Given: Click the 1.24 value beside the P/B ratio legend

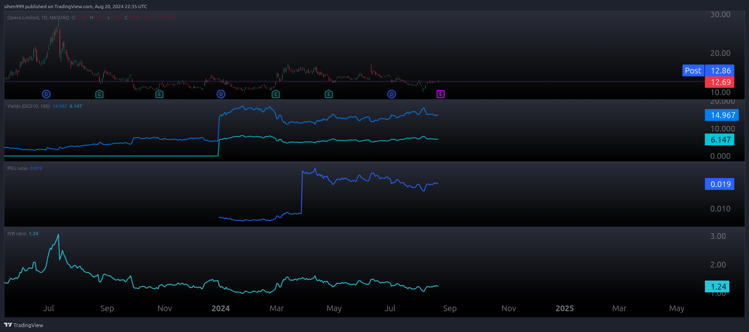Looking at the screenshot, I should [33, 234].
